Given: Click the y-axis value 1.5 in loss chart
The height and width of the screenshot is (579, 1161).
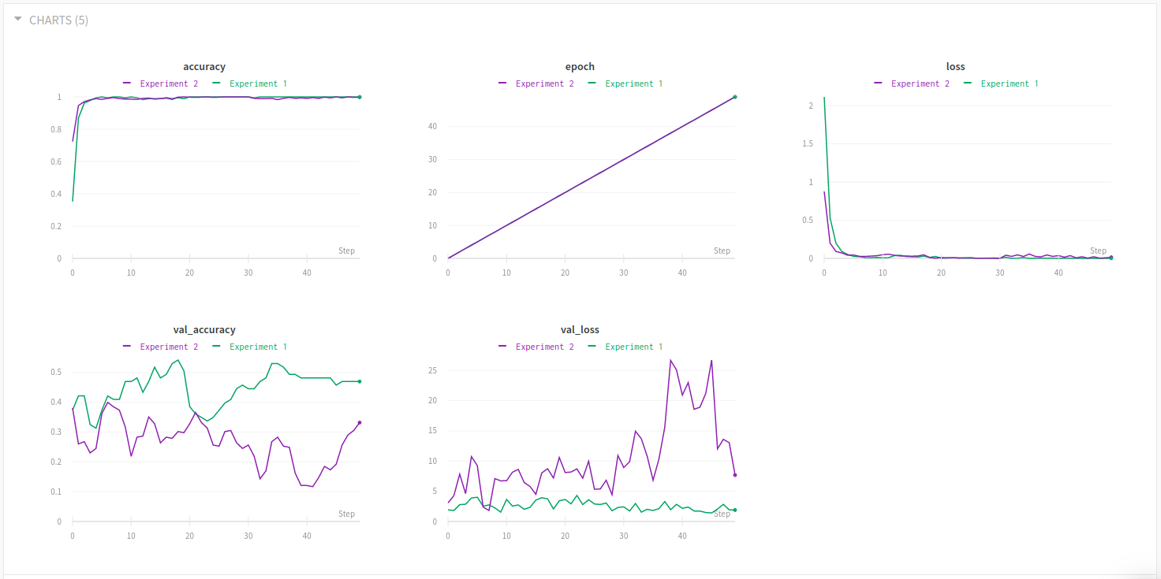Looking at the screenshot, I should (x=808, y=143).
